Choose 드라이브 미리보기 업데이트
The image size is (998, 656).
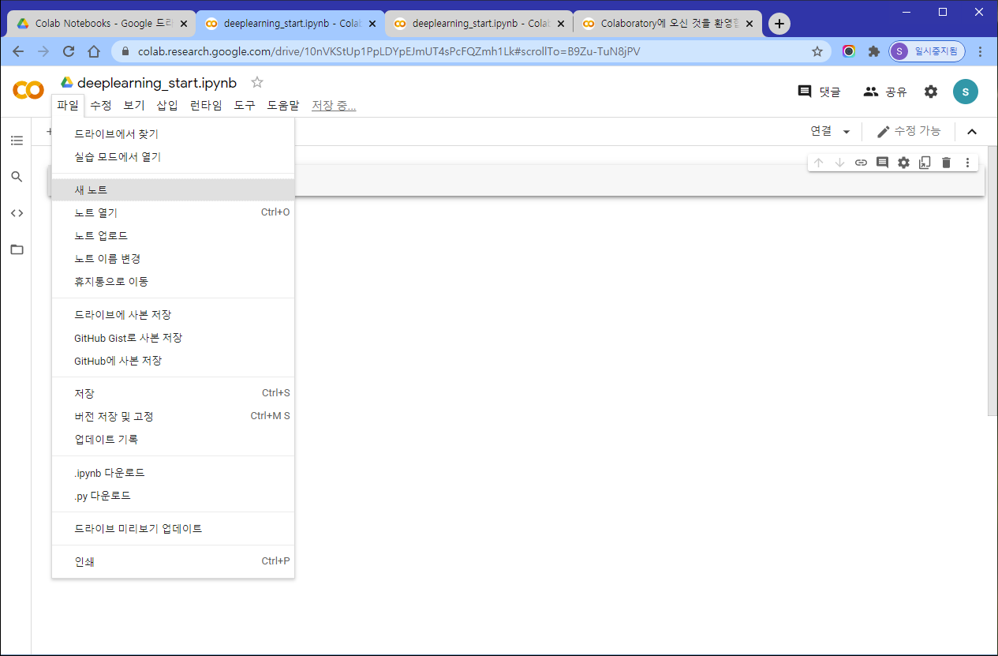click(173, 528)
